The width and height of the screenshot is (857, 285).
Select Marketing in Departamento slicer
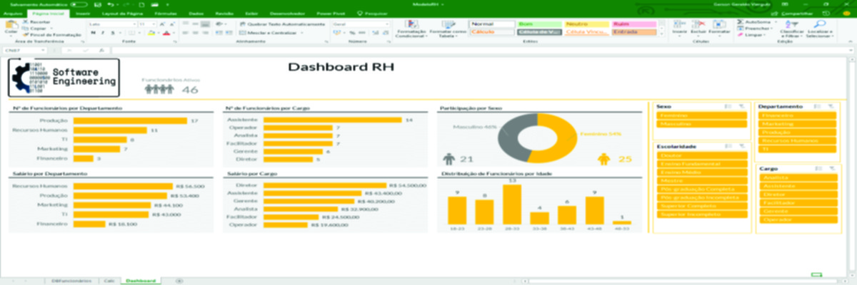tap(798, 123)
